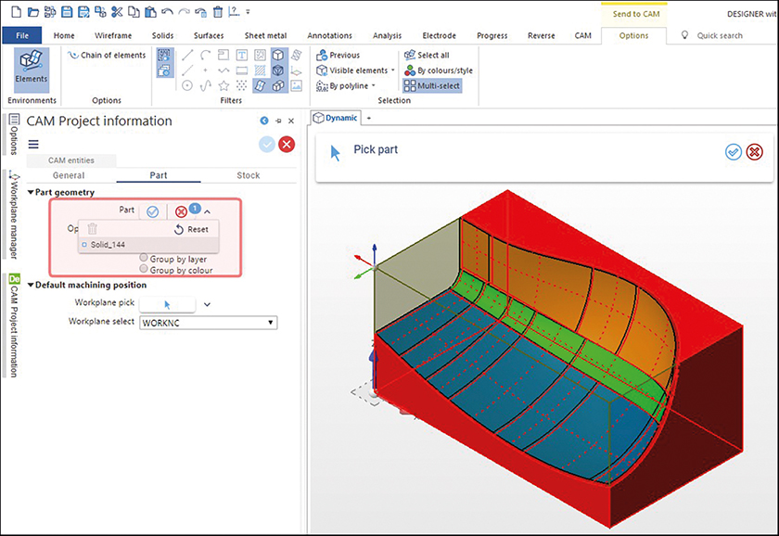779x536 pixels.
Task: Click the undo arrow in the top toolbar
Action: pyautogui.click(x=167, y=12)
